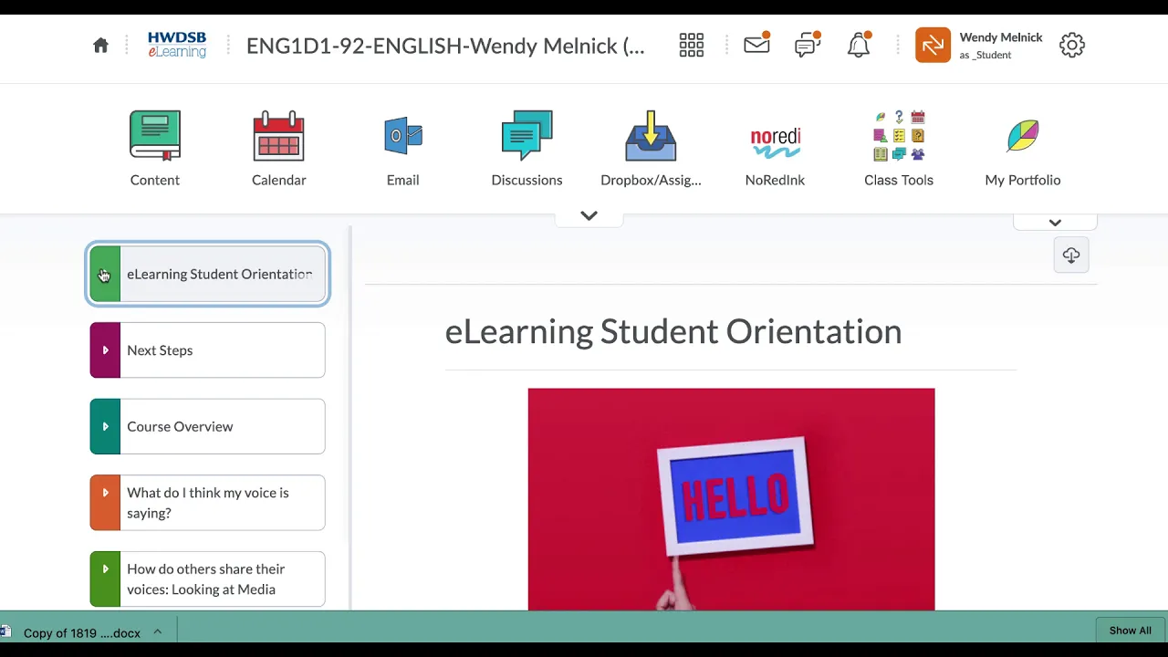Select the Course Overview module

pyautogui.click(x=207, y=426)
